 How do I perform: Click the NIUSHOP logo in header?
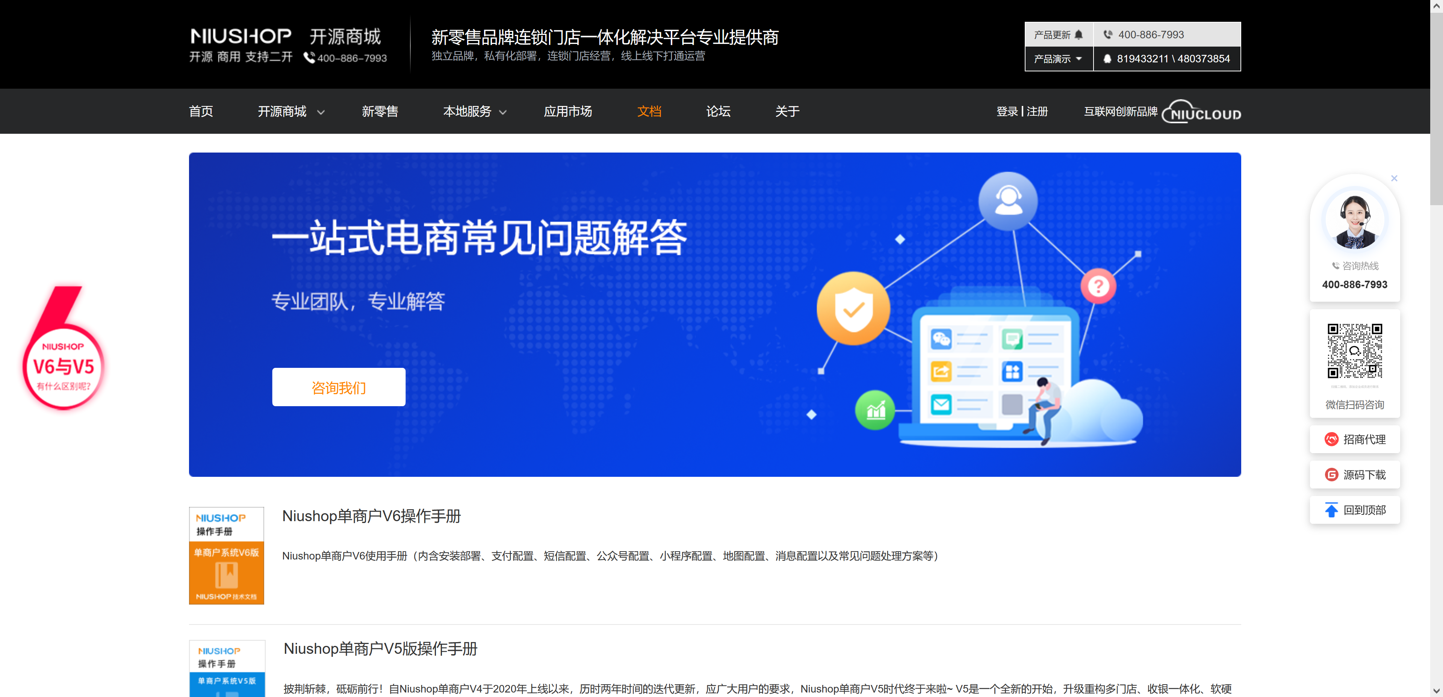pos(241,36)
